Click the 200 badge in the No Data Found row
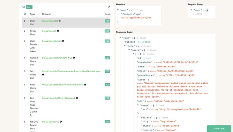233x132 pixels. click(x=107, y=122)
